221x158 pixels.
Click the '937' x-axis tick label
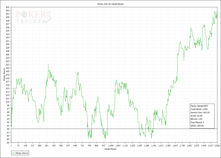tap(104, 146)
